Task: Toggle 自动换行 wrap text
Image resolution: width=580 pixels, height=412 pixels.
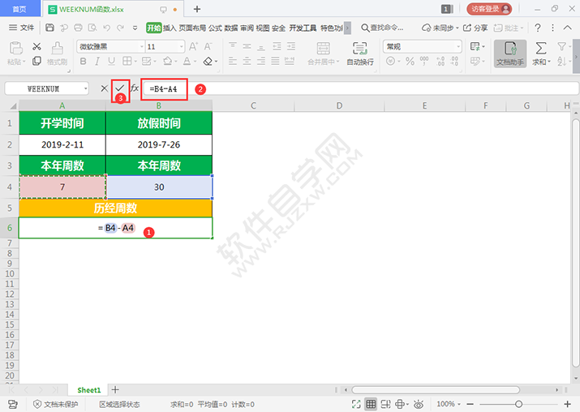Action: point(360,54)
